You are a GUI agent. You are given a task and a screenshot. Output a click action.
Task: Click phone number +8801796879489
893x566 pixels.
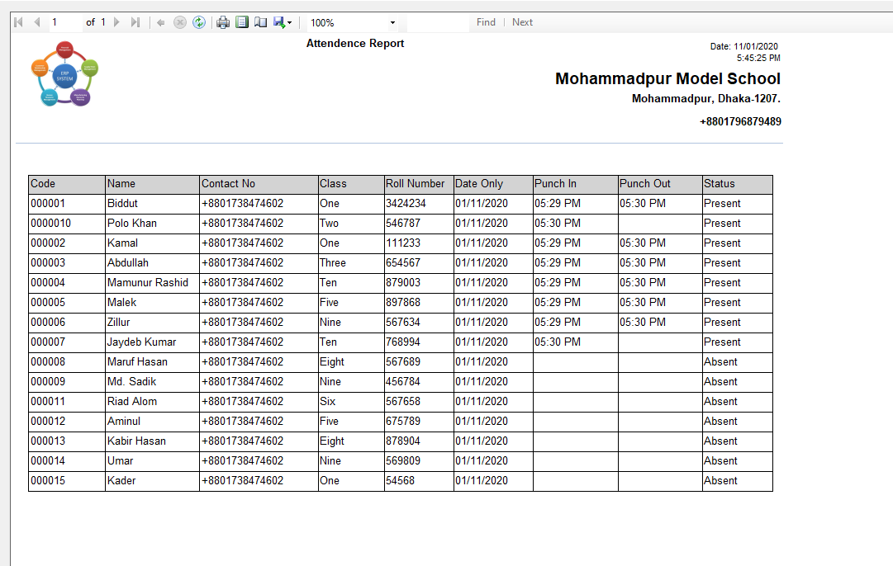pos(740,122)
